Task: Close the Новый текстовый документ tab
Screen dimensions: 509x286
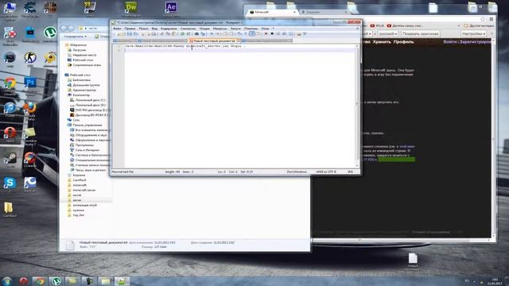Action: tap(239, 41)
